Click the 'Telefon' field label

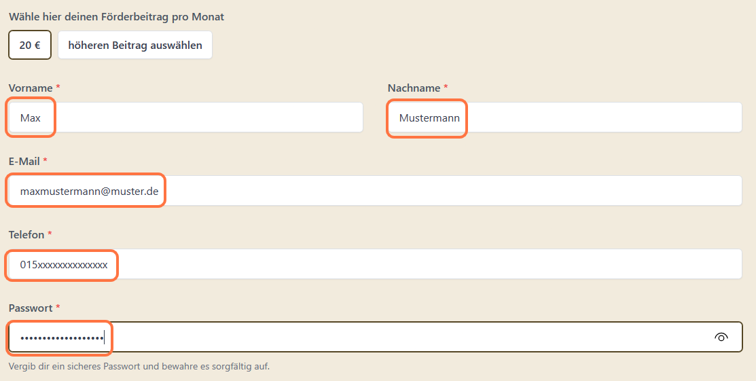point(26,234)
